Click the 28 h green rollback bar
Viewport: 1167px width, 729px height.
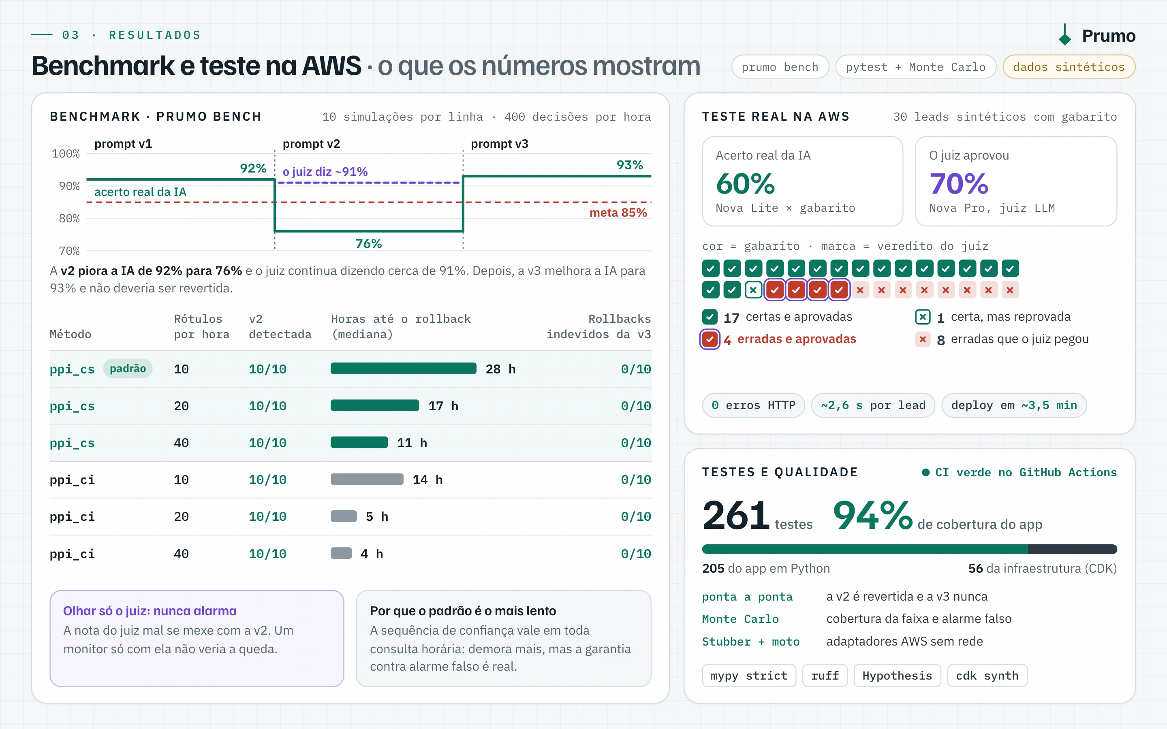click(x=403, y=369)
